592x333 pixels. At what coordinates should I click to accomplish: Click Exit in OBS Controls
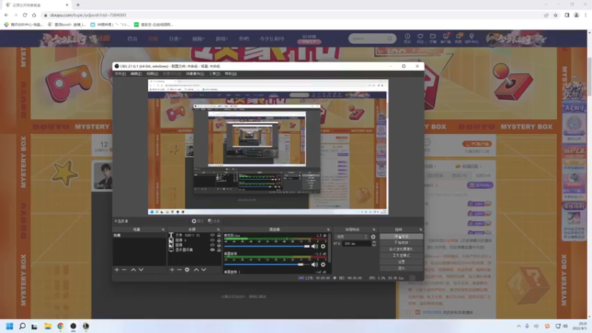tap(401, 268)
